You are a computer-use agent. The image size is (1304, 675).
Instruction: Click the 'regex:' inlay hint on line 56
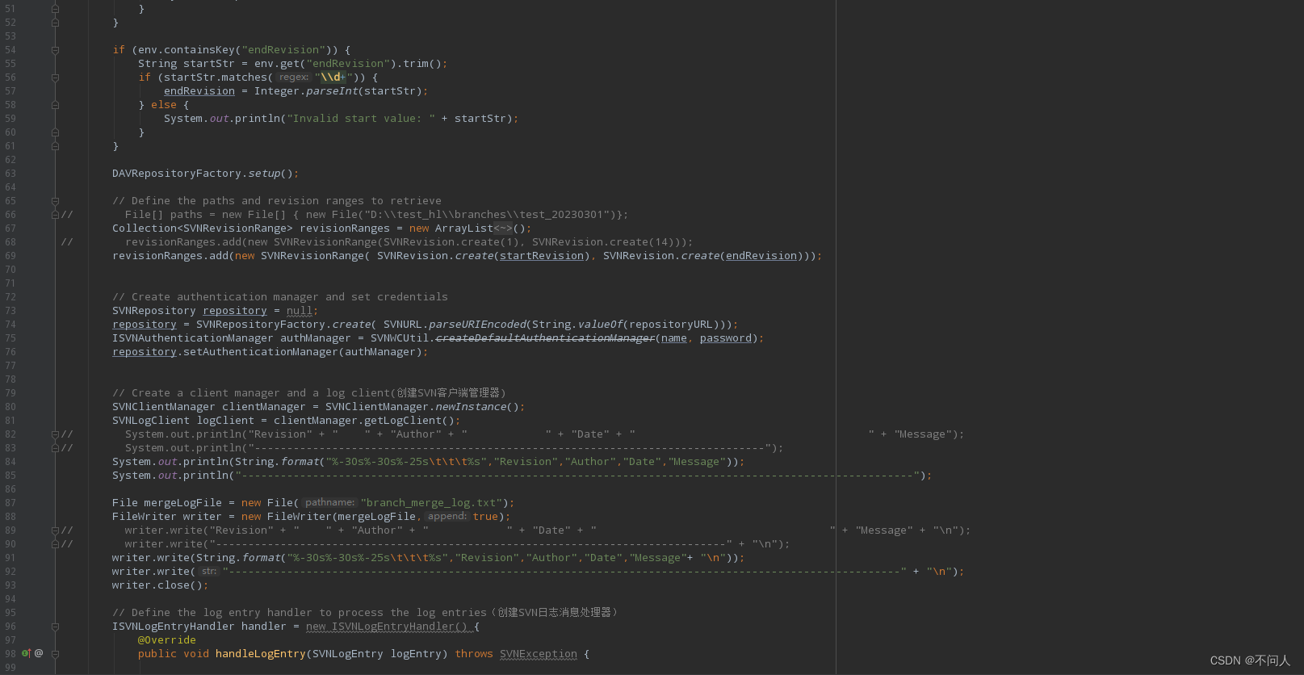(x=294, y=78)
